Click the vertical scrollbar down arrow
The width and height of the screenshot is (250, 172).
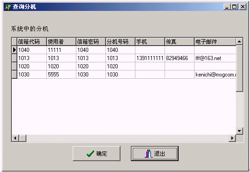click(239, 131)
